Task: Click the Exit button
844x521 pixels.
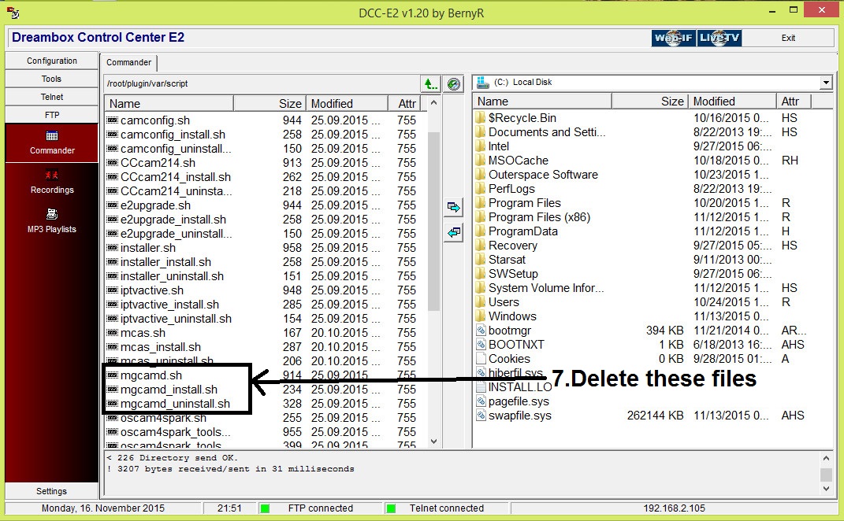Action: tap(788, 38)
